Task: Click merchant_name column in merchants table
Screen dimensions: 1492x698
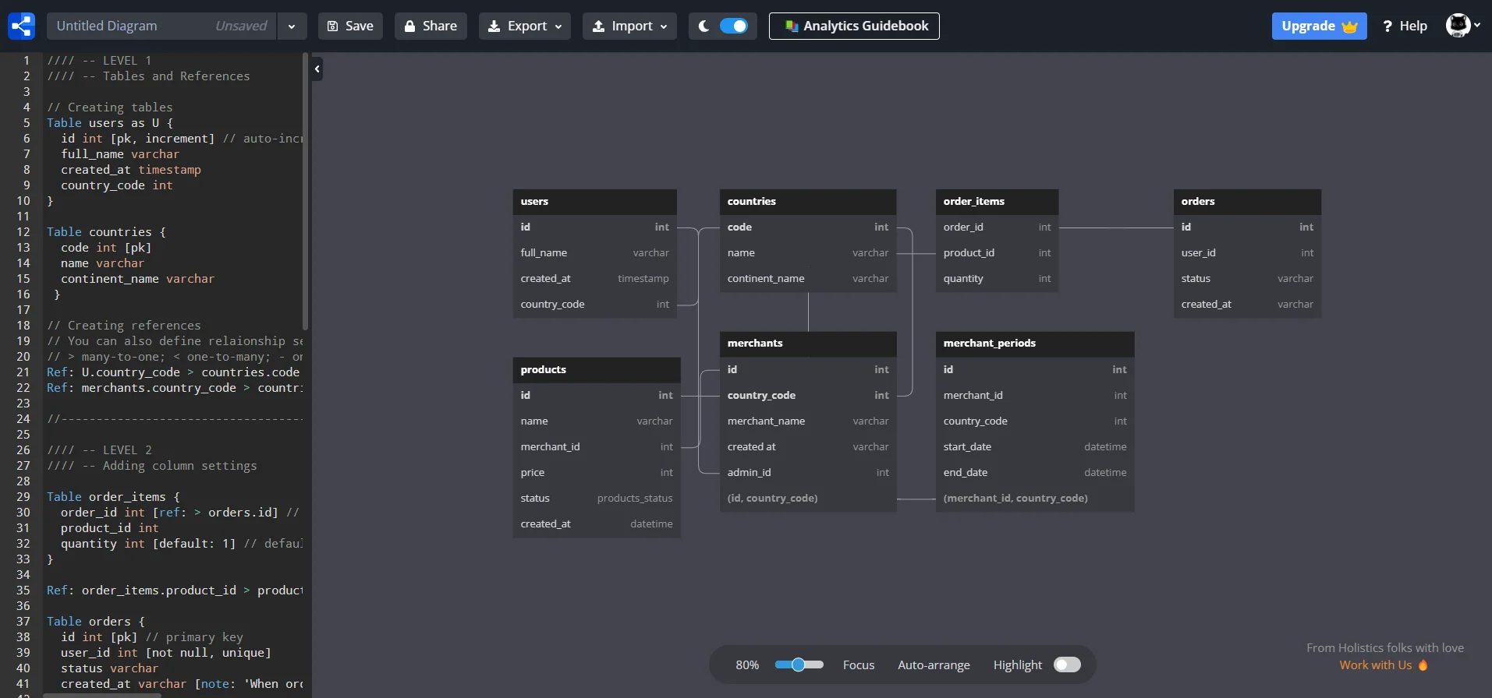Action: 808,421
